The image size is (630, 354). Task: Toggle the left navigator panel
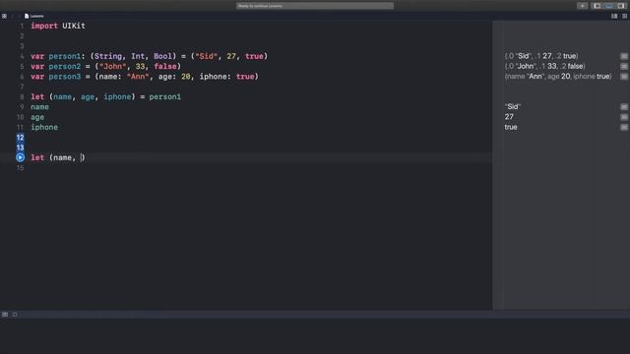pyautogui.click(x=598, y=6)
